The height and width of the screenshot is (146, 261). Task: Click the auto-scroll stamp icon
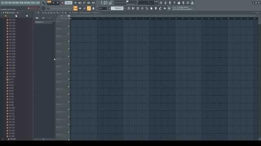tap(93, 8)
